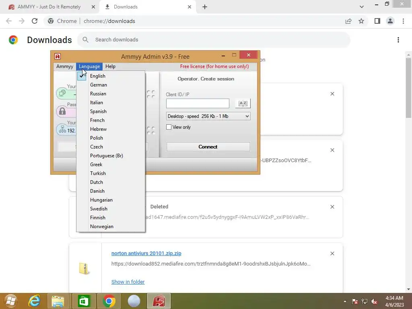Close the Downloads browser tab
Viewport: 412px width, 309px height.
(x=190, y=7)
